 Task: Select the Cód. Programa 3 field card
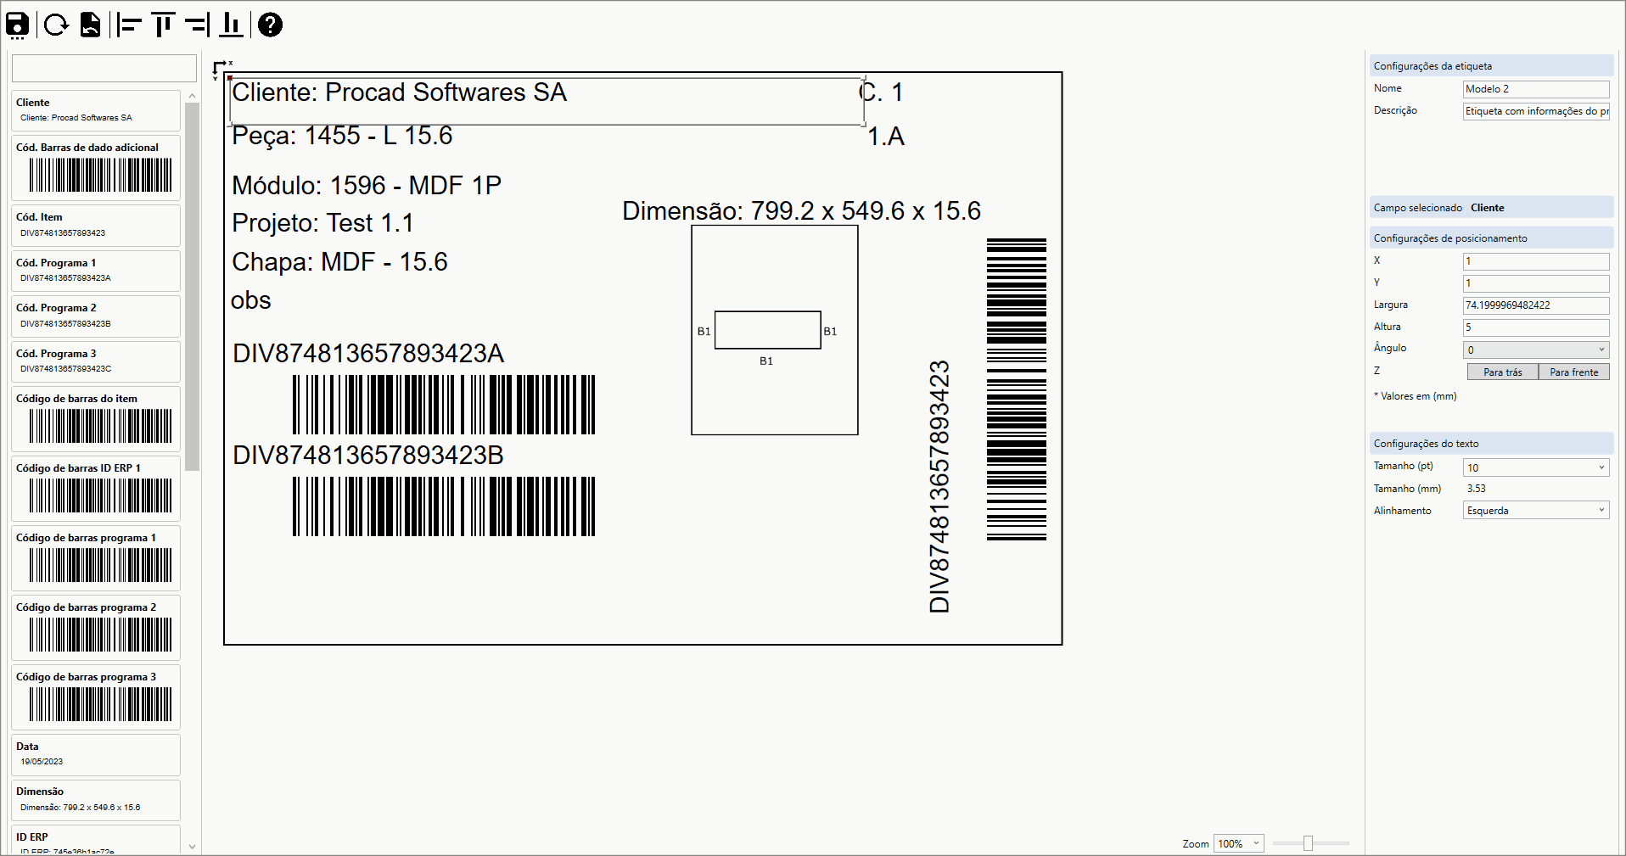pyautogui.click(x=96, y=361)
